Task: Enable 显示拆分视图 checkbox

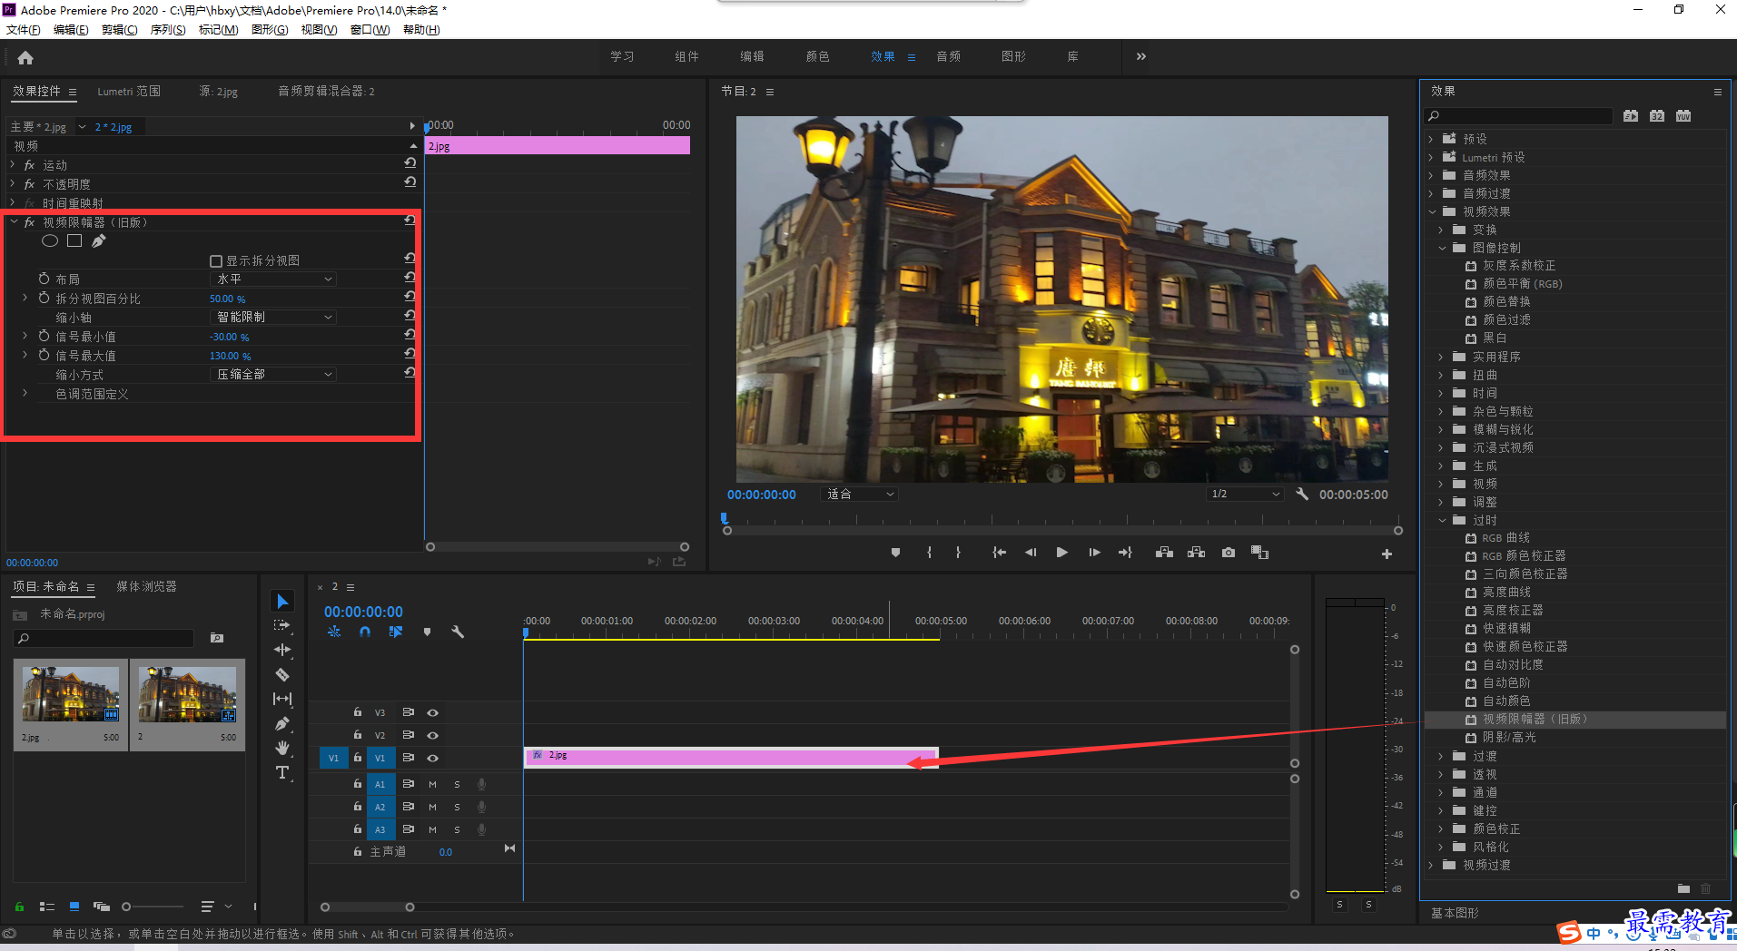Action: tap(216, 261)
